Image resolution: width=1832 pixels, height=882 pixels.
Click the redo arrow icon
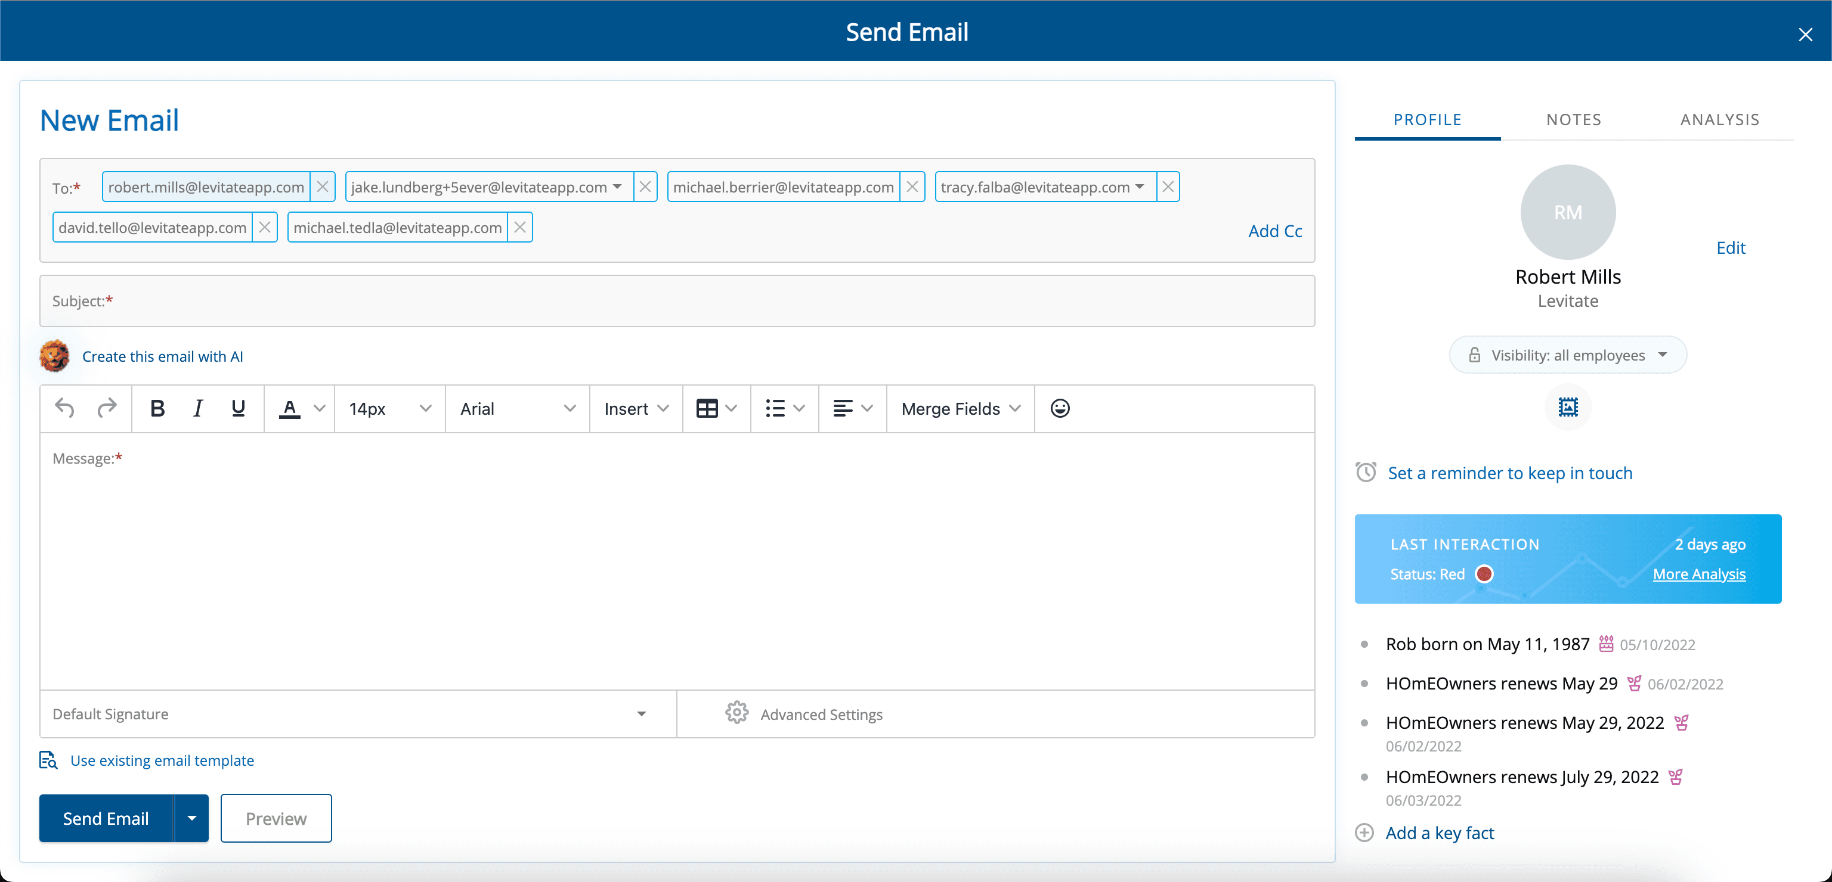[107, 408]
